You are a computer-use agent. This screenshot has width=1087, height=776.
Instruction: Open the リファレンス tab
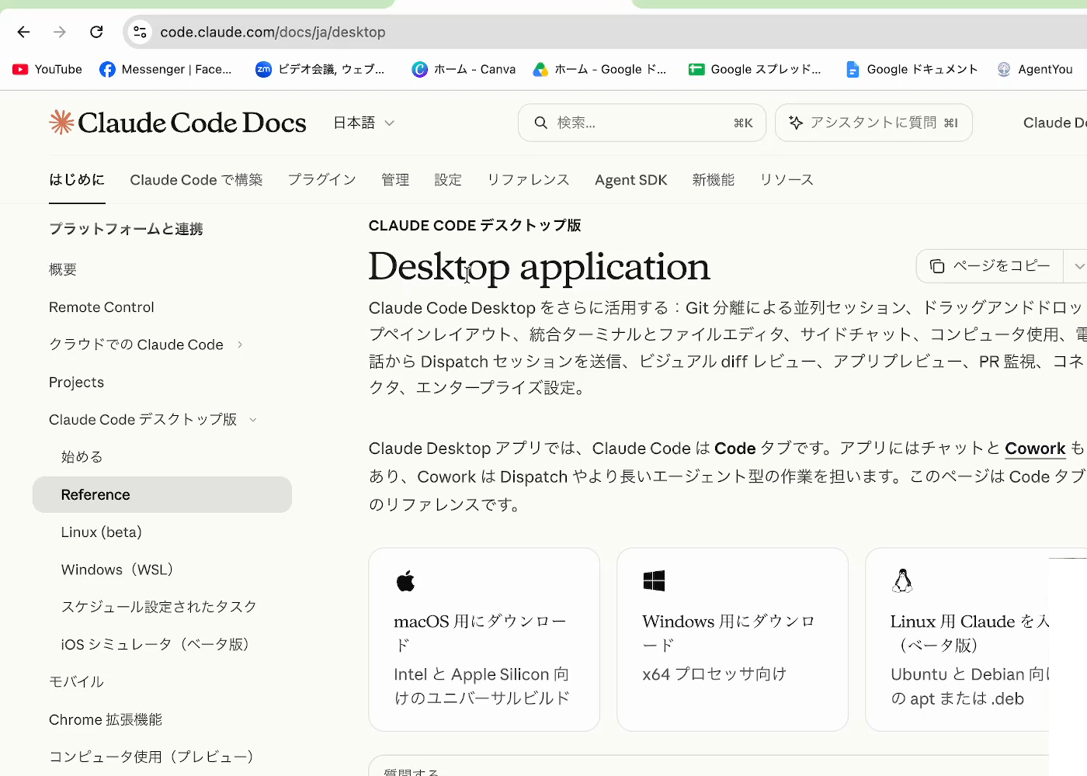click(528, 180)
